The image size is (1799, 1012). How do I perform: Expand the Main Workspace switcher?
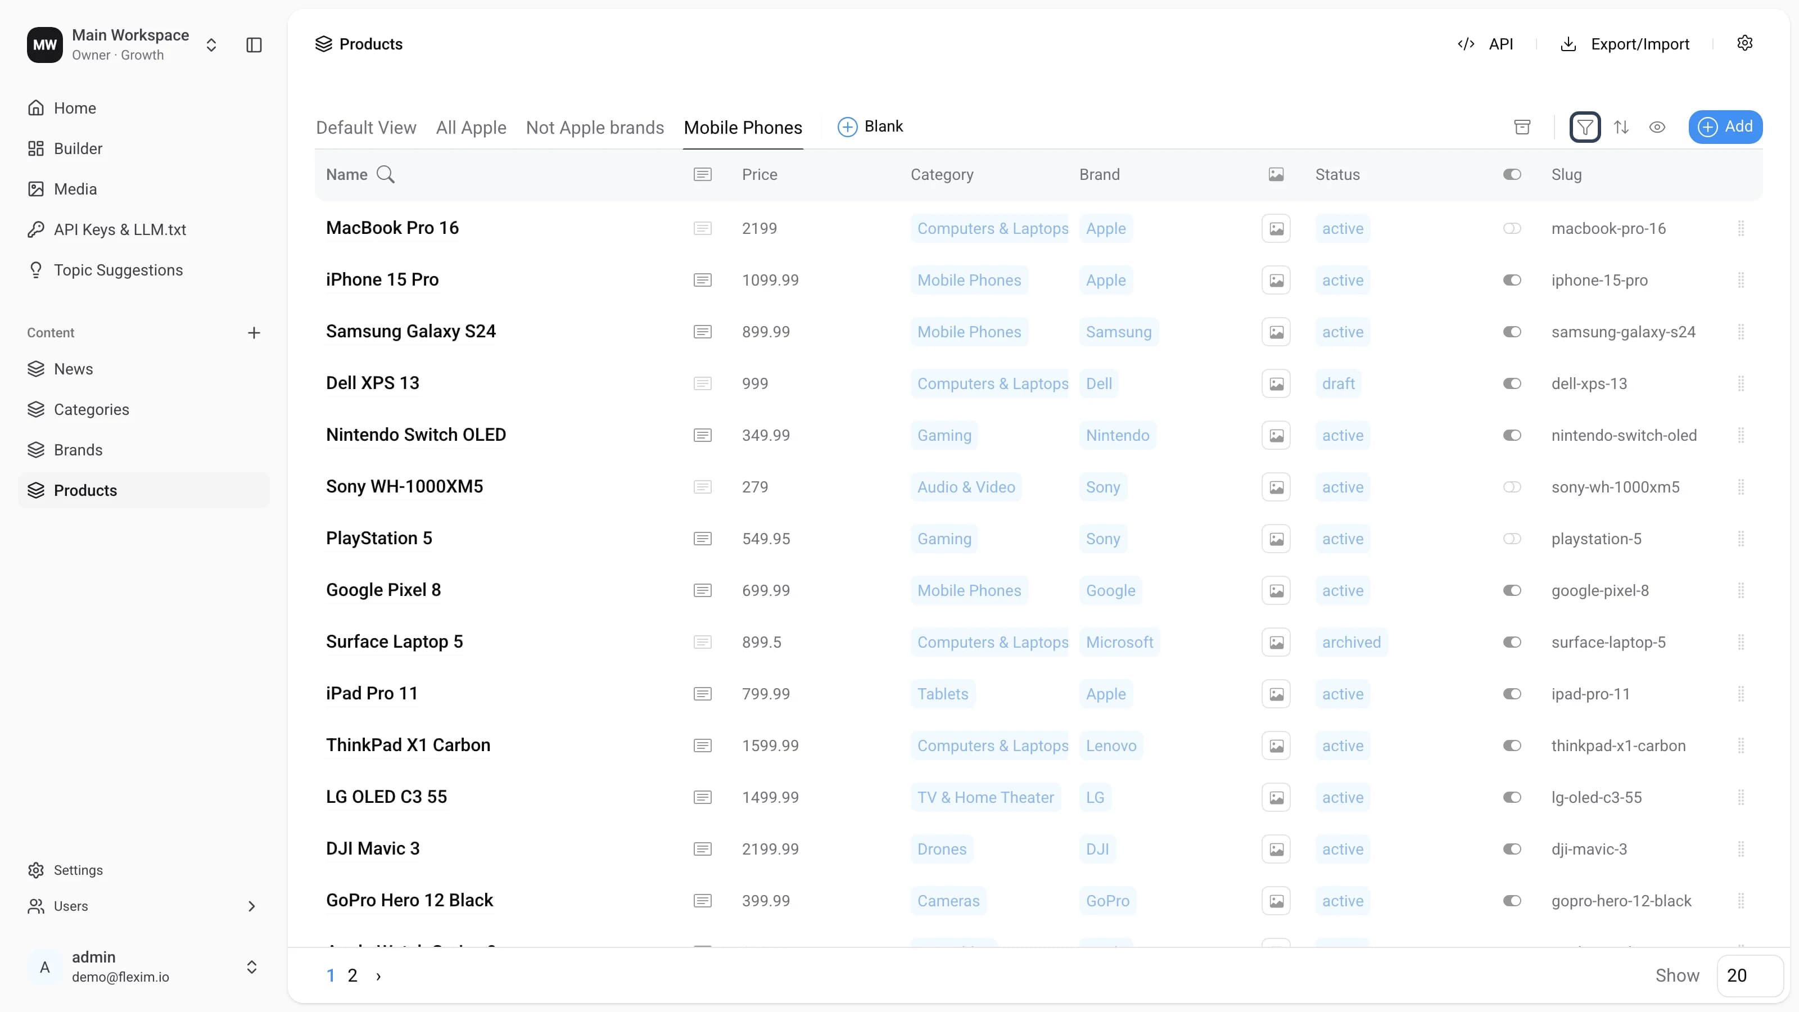coord(211,45)
